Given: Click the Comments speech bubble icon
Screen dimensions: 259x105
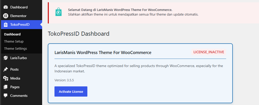Looking at the screenshot, I should pyautogui.click(x=6, y=96).
